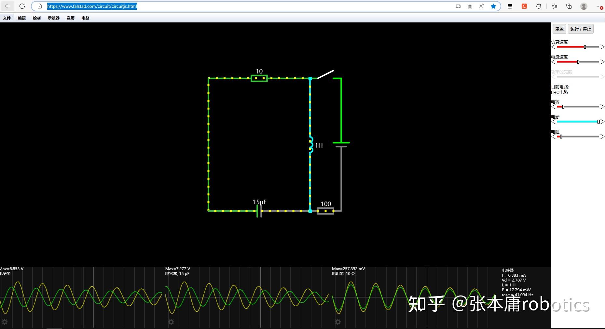The image size is (605, 329).
Task: Activate the read aloud icon in address bar
Action: tap(481, 6)
